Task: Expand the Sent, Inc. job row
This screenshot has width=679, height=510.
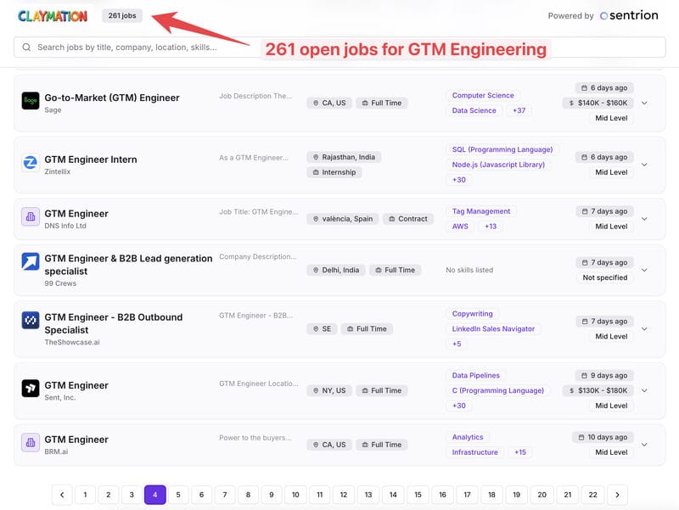Action: click(x=644, y=390)
